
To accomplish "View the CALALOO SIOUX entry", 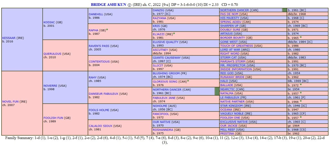I will (x=100, y=126).
